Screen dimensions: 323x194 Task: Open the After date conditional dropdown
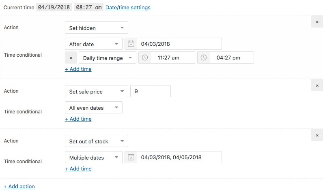94,44
